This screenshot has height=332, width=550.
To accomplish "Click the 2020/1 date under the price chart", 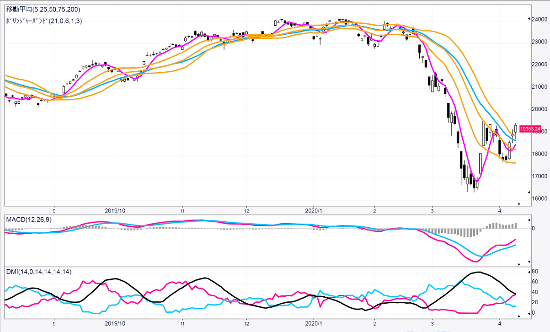I will (314, 210).
